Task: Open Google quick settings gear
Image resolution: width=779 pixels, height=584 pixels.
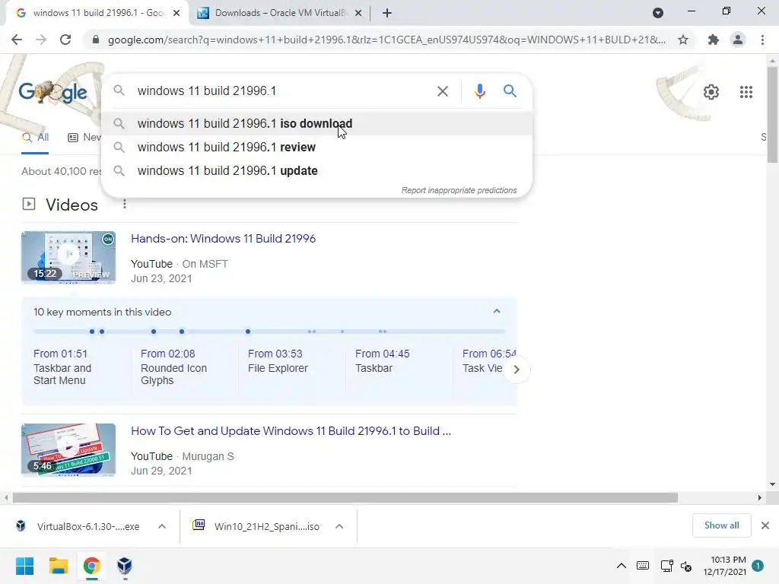Action: pyautogui.click(x=711, y=92)
